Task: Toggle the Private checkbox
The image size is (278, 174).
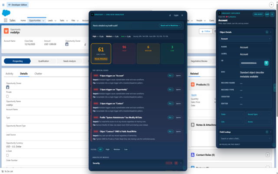Action: pos(7,96)
